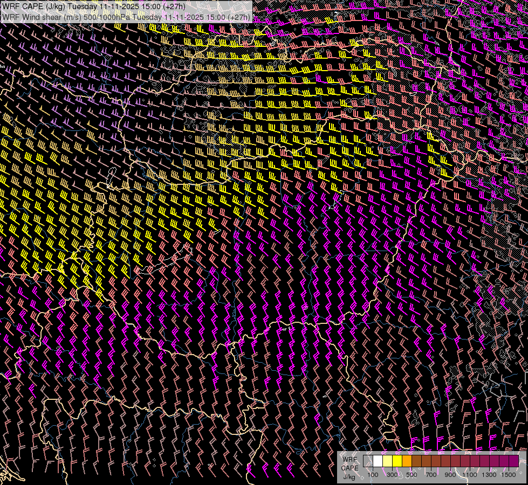Screen dimensions: 528x485
Task: Click the '700' legend value label
Action: (x=431, y=475)
